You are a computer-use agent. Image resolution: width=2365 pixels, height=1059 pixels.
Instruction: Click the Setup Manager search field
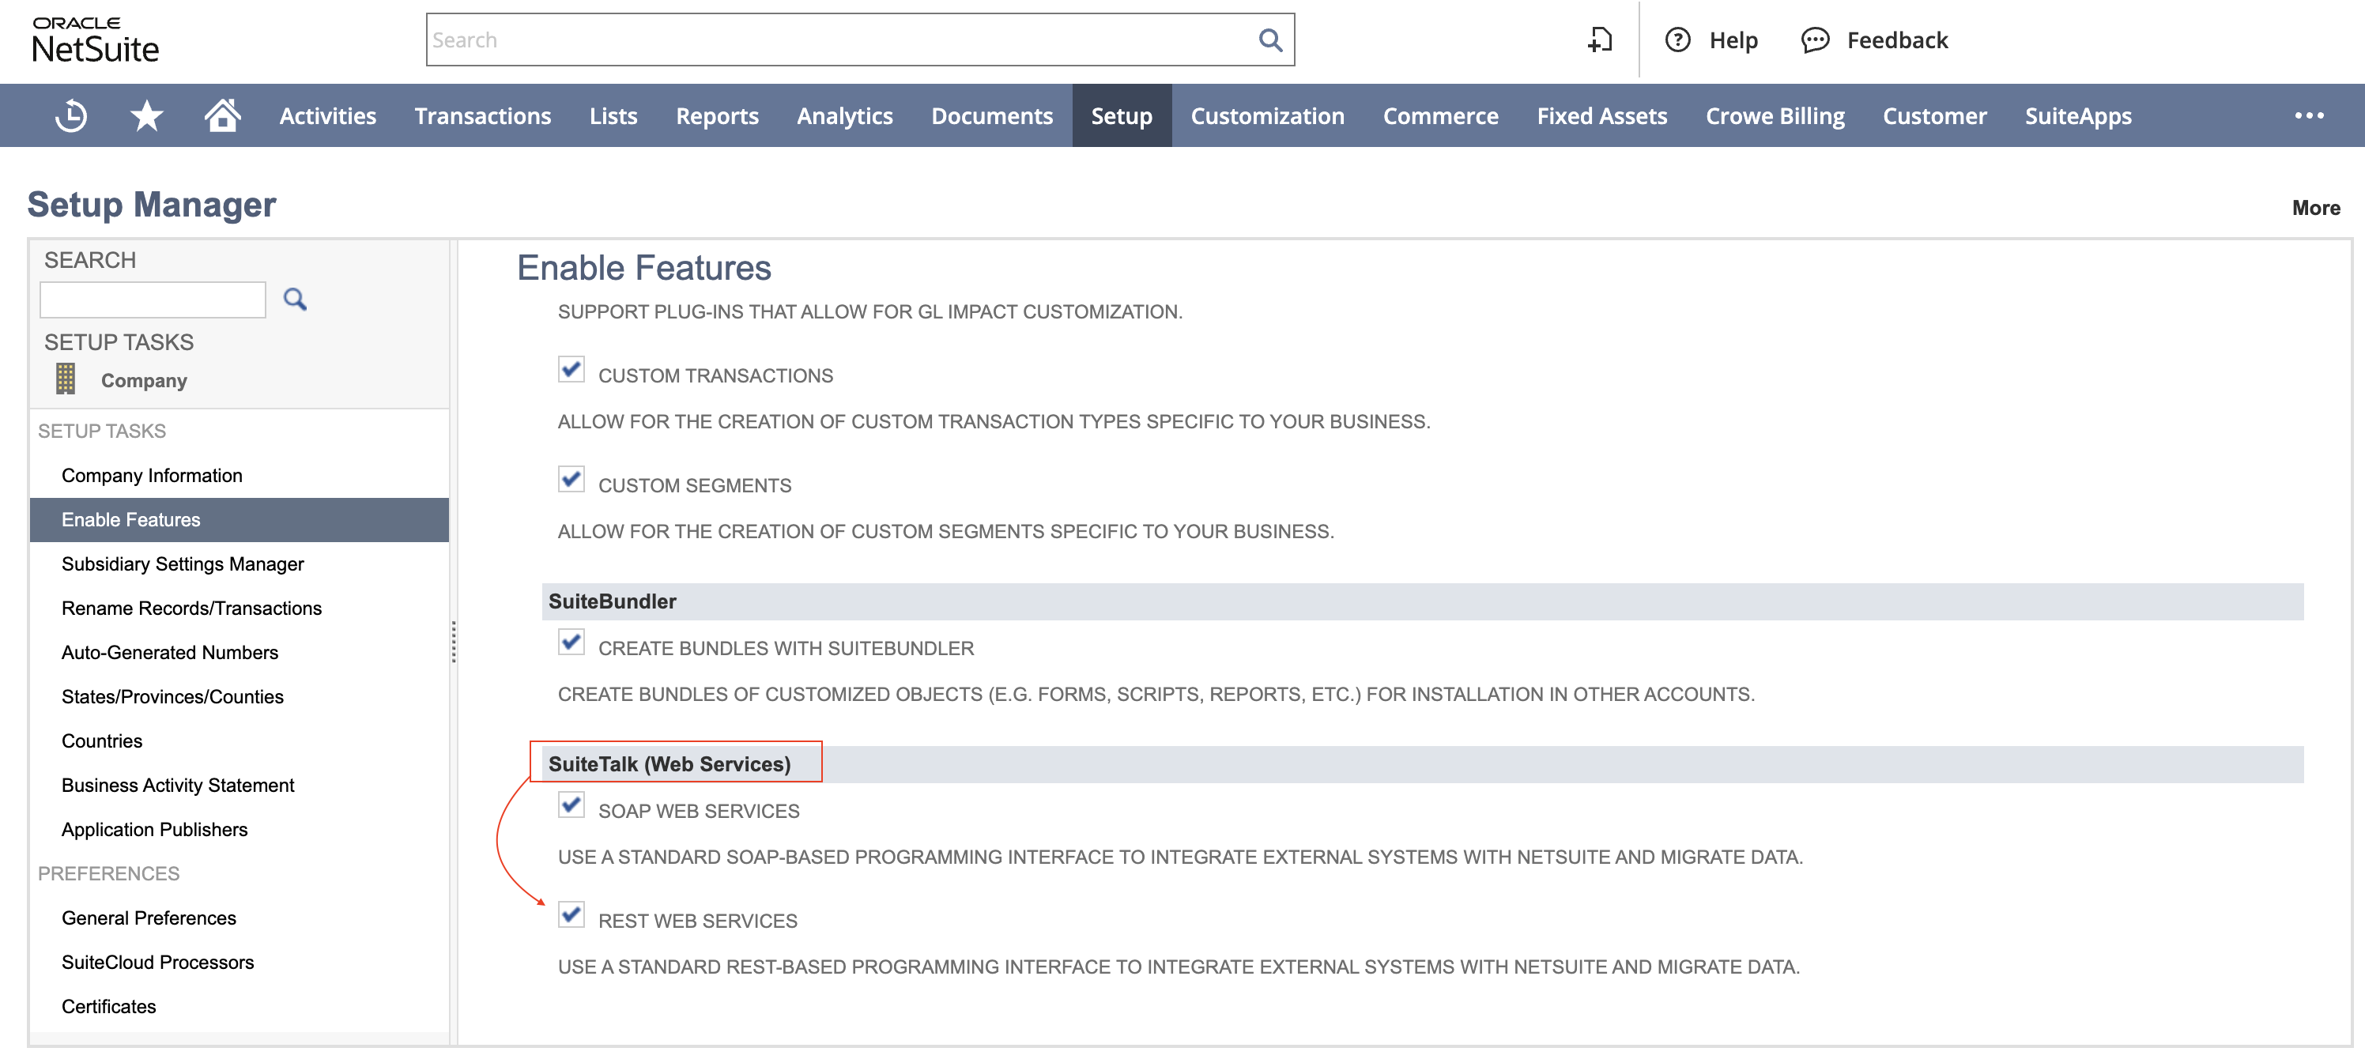[153, 300]
